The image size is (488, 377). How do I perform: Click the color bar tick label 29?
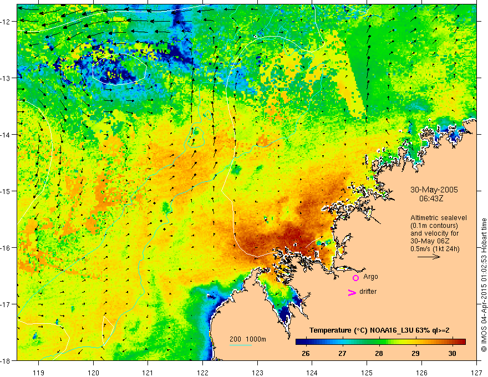coord(415,353)
